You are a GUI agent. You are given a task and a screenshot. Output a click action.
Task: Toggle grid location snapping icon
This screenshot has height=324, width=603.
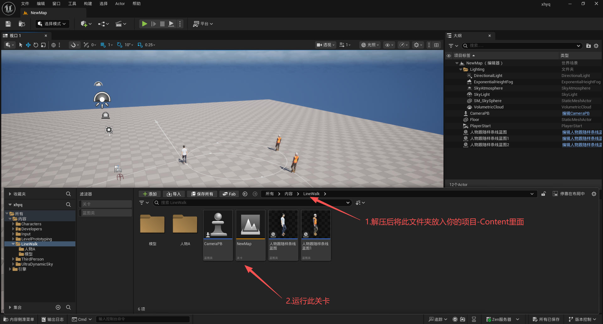pos(103,45)
